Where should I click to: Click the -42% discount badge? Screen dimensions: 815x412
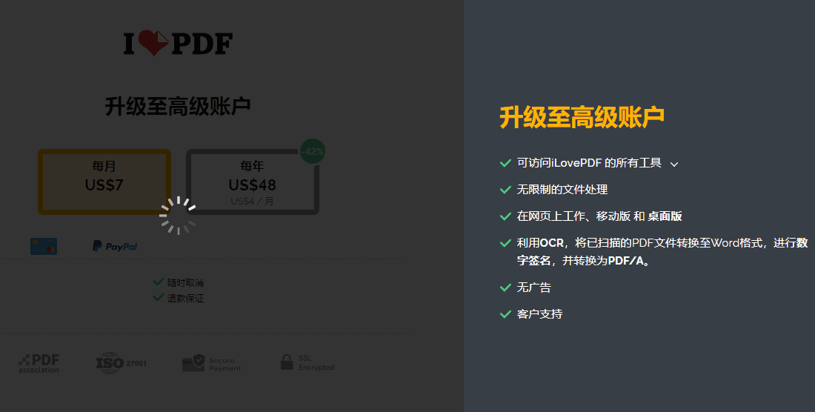tap(313, 152)
